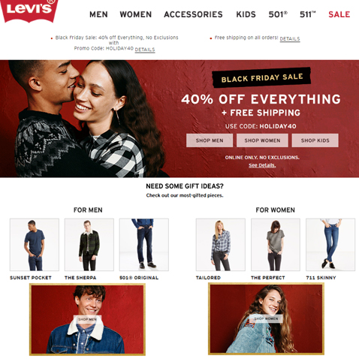The image size is (359, 359).
Task: Select The Sherpa jacket thumbnail
Action: [89, 245]
